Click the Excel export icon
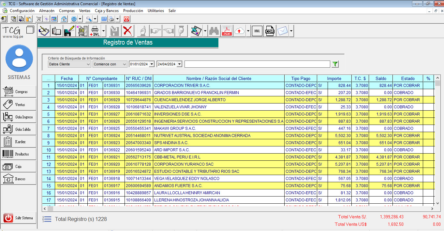444x231 pixels. 196,31
